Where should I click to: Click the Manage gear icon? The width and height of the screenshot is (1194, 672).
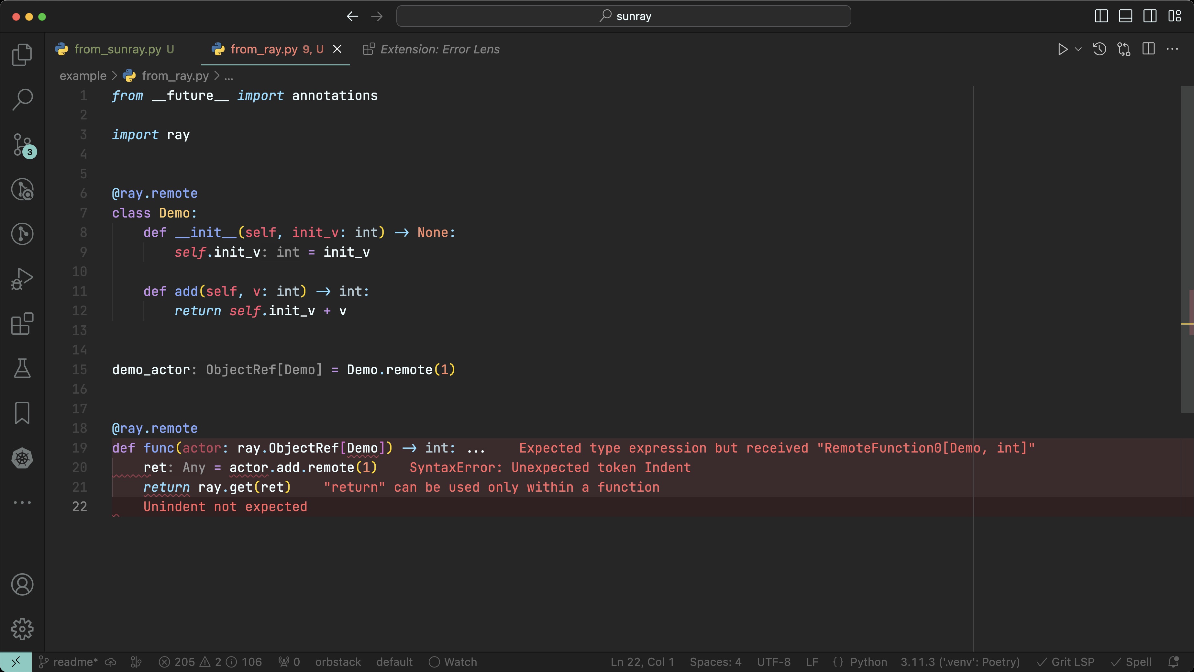click(22, 629)
